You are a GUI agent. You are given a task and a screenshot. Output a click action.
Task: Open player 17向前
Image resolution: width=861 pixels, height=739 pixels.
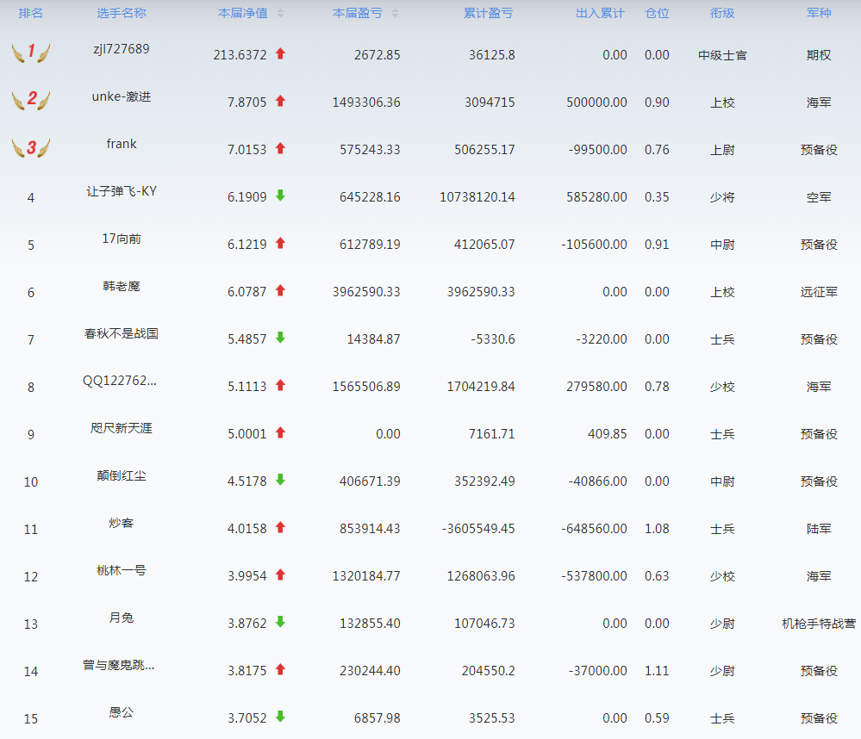point(122,239)
